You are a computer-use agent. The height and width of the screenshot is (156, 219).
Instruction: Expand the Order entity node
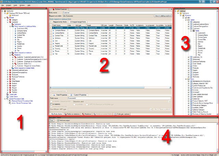click(x=8, y=79)
